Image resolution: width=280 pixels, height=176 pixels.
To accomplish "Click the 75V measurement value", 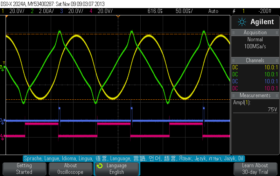I will (272, 109).
